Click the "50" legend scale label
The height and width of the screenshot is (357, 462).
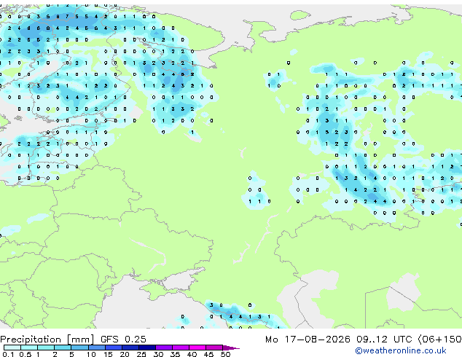[x=225, y=354]
